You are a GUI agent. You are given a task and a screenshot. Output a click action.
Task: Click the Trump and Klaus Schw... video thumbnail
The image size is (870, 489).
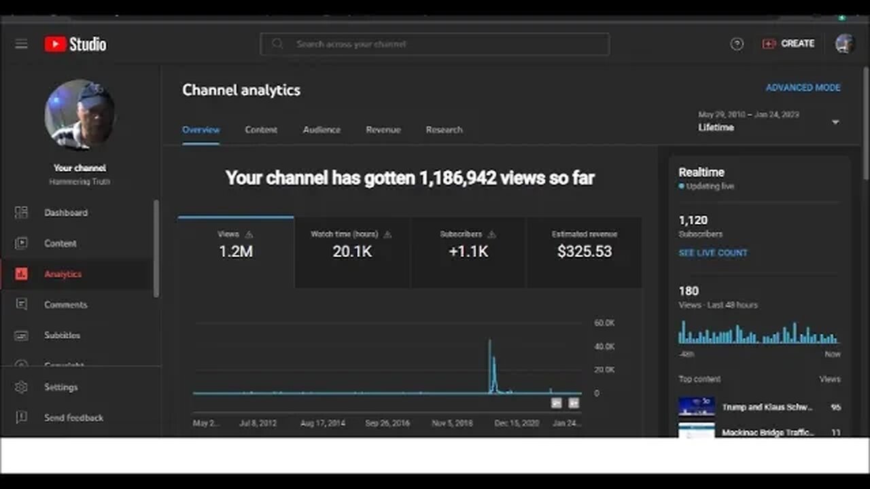[697, 407]
